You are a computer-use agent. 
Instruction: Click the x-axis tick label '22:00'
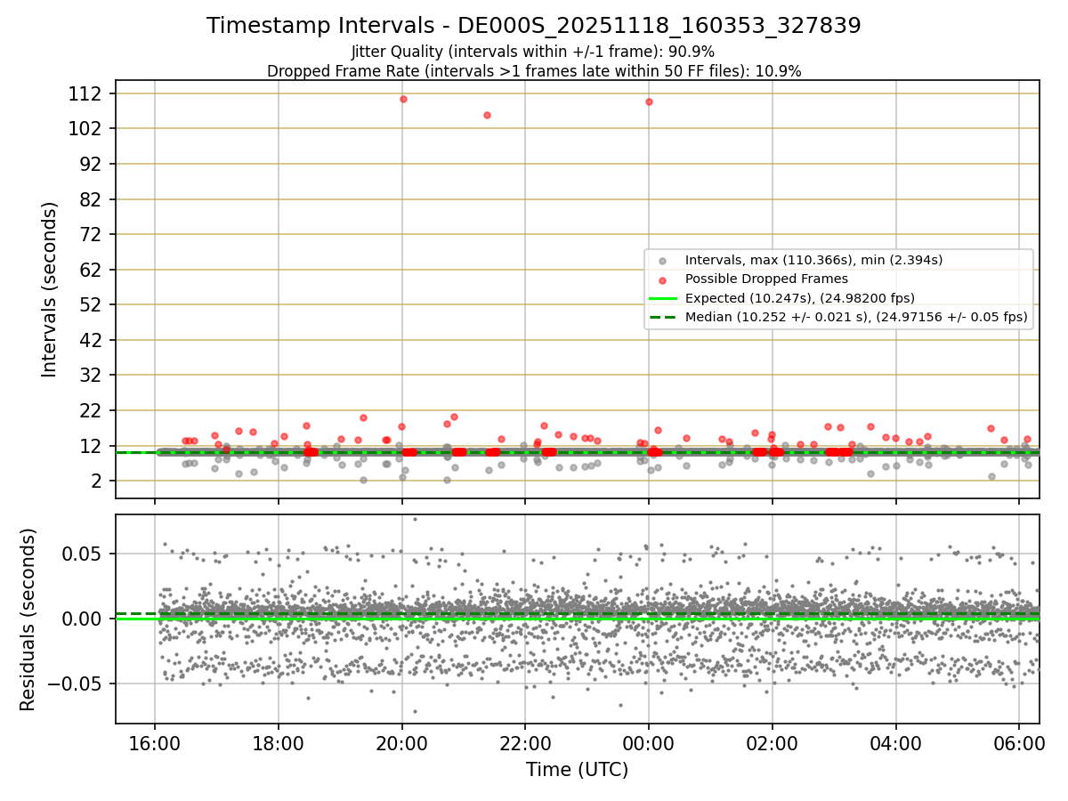(x=525, y=743)
